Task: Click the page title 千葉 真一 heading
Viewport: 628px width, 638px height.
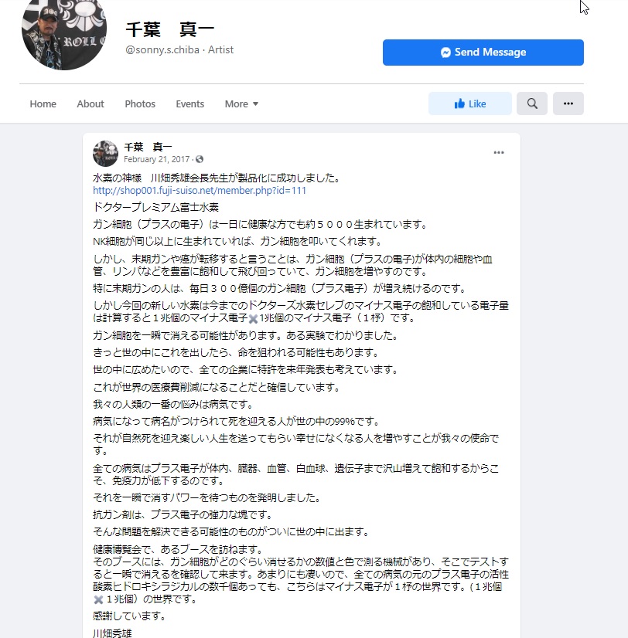Action: click(170, 29)
